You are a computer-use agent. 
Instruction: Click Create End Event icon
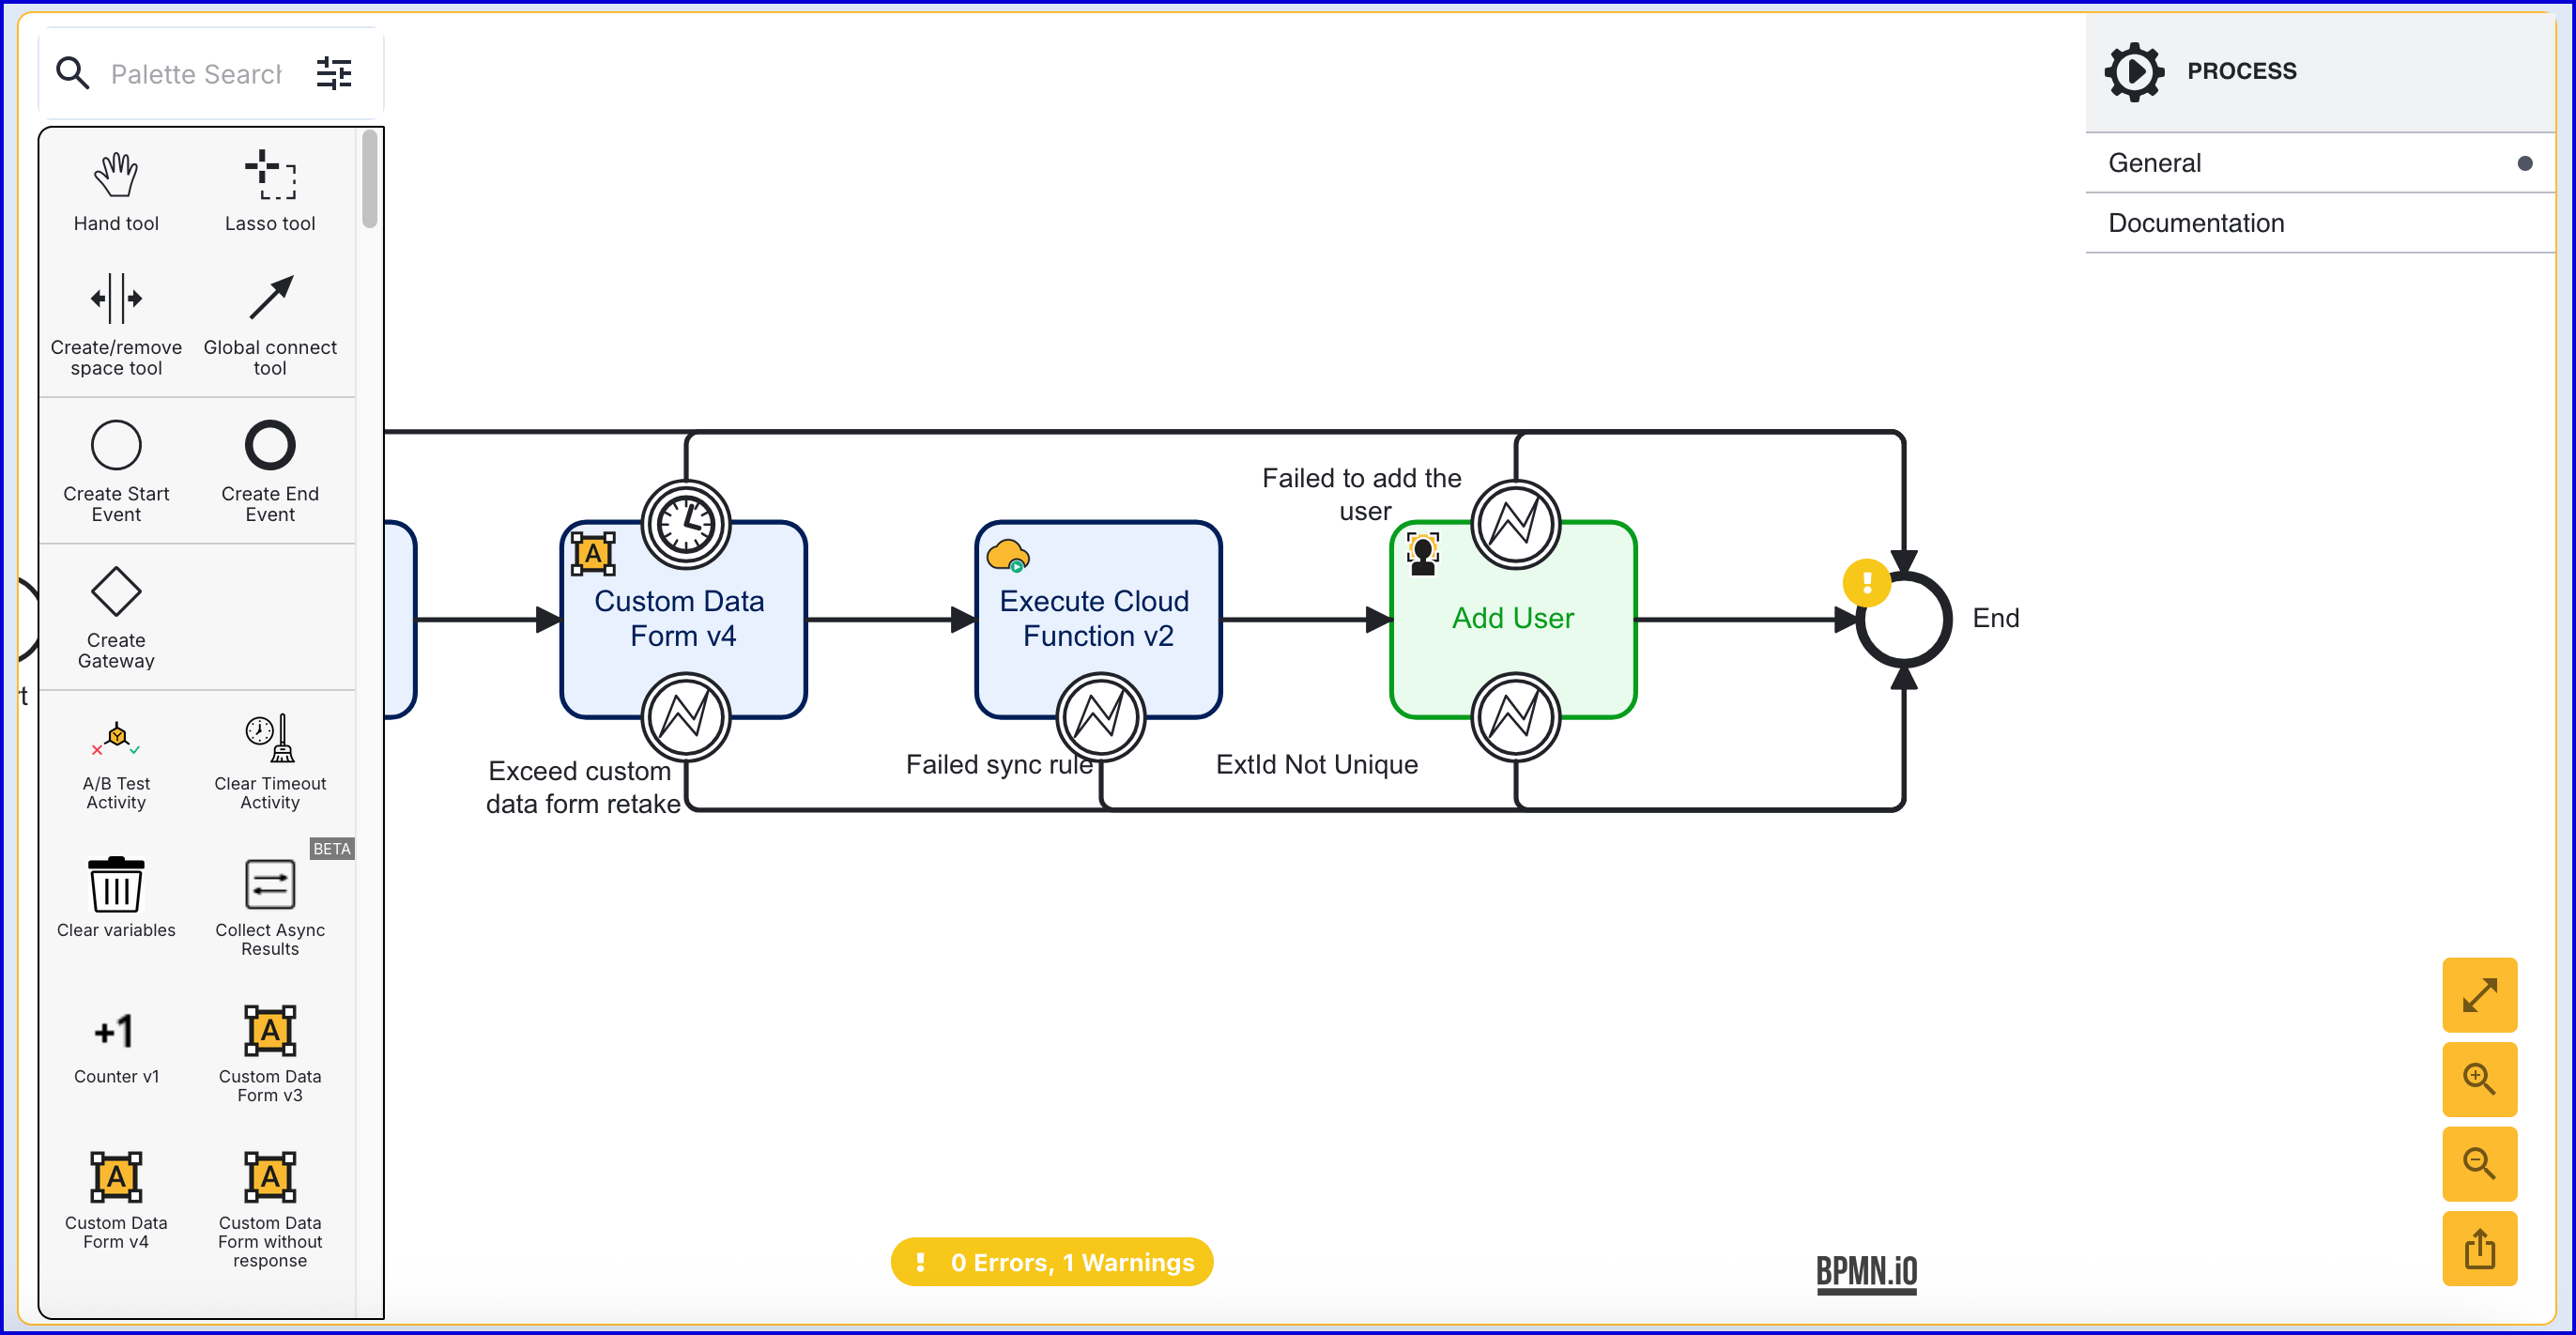270,446
